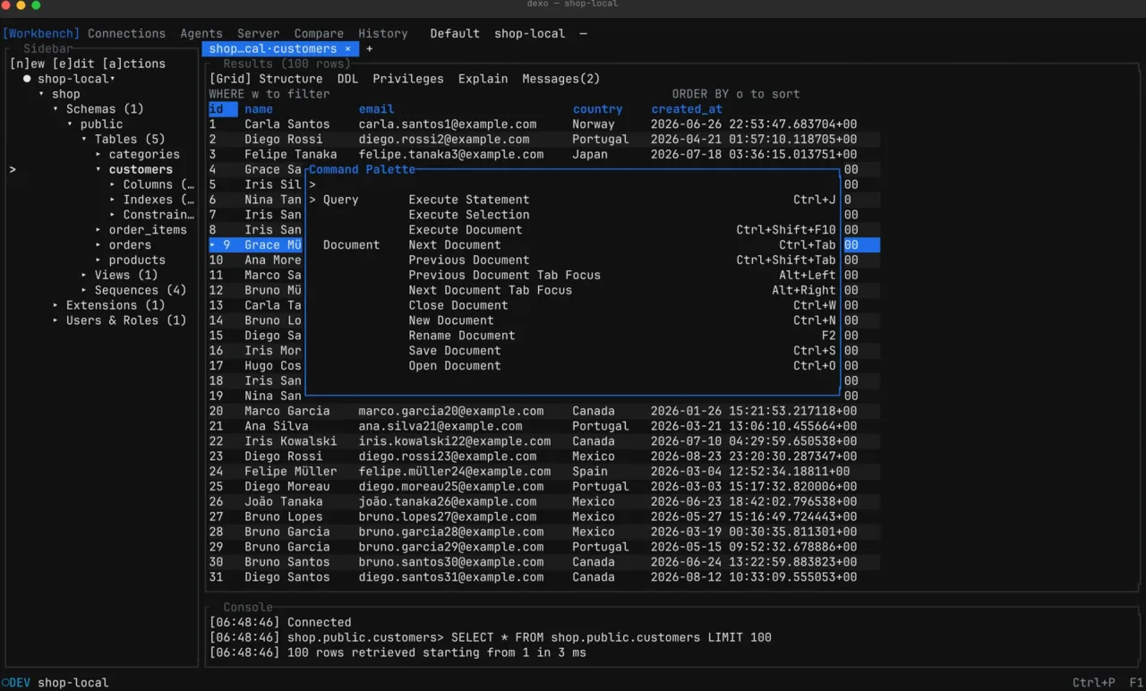Open a new document with plus icon
Screen dimensions: 1146x691
click(x=369, y=49)
